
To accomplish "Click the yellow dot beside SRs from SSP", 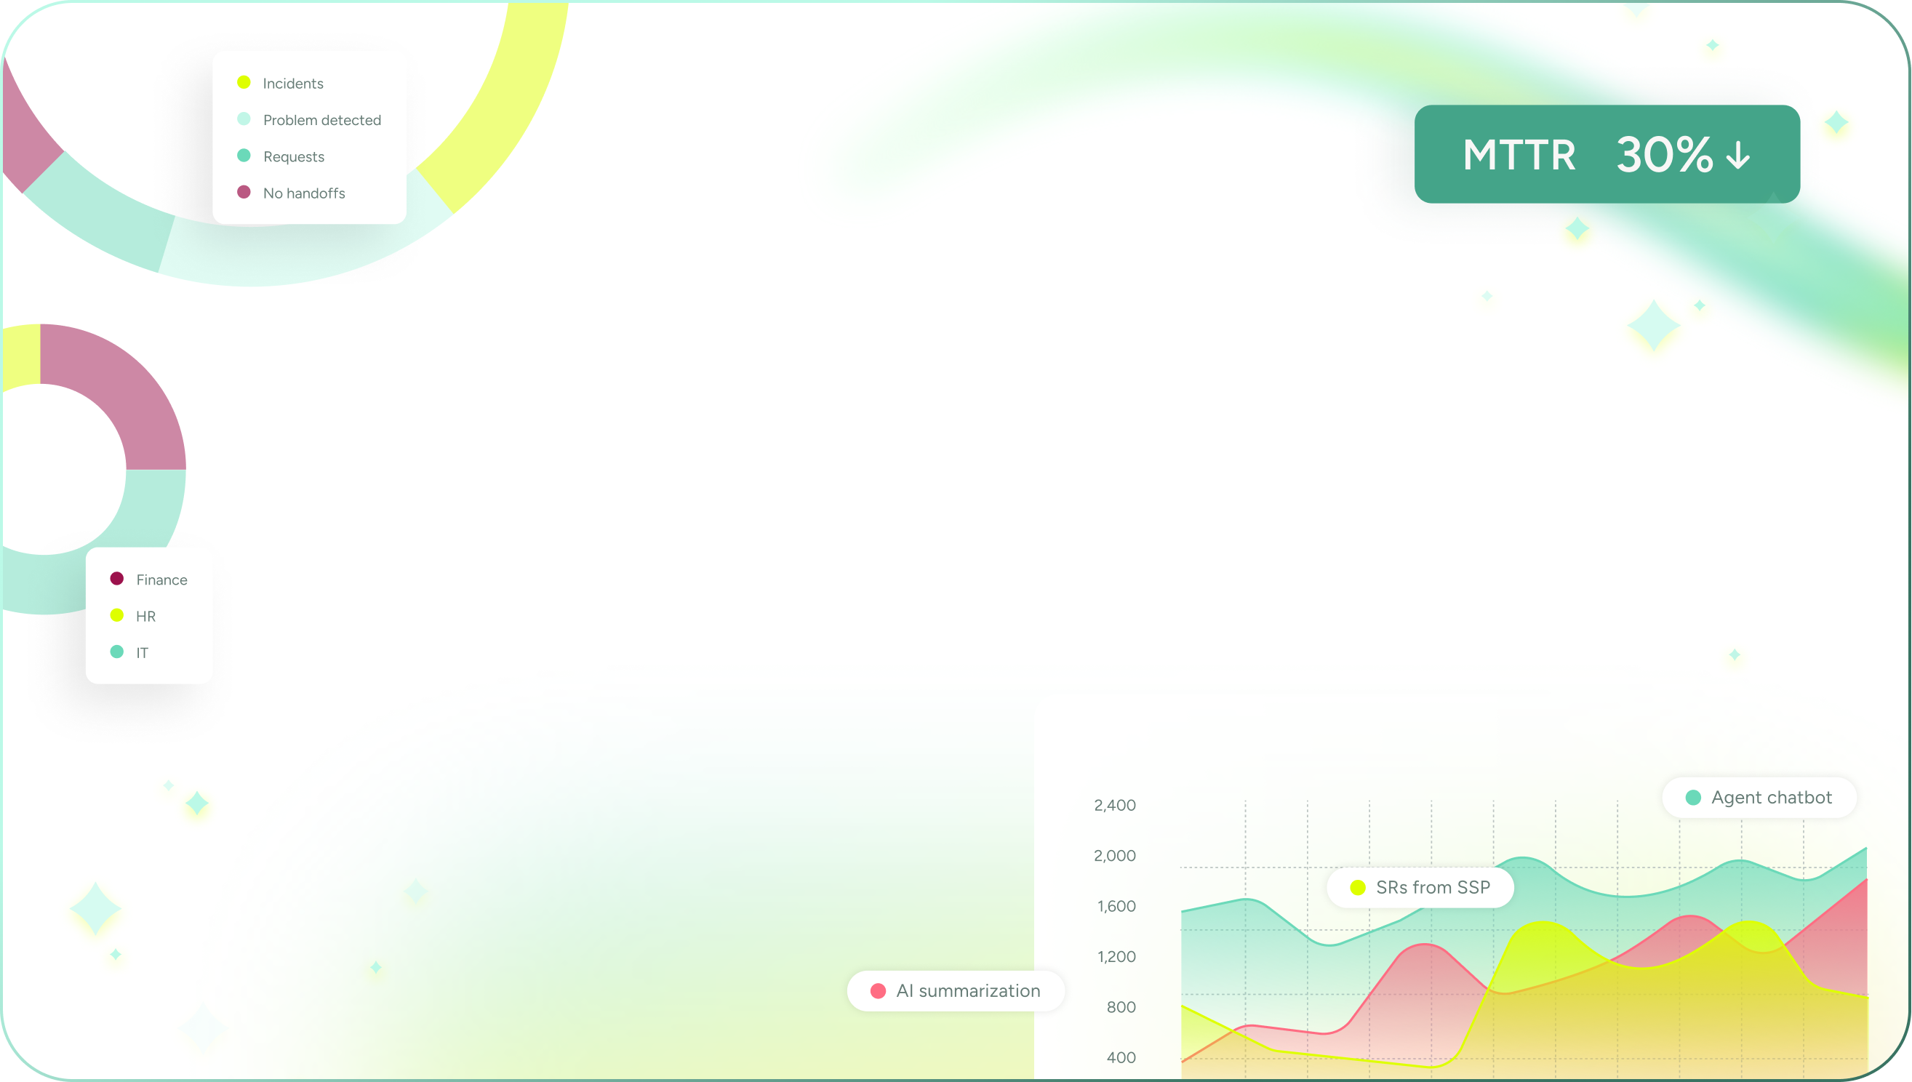I will (1358, 887).
